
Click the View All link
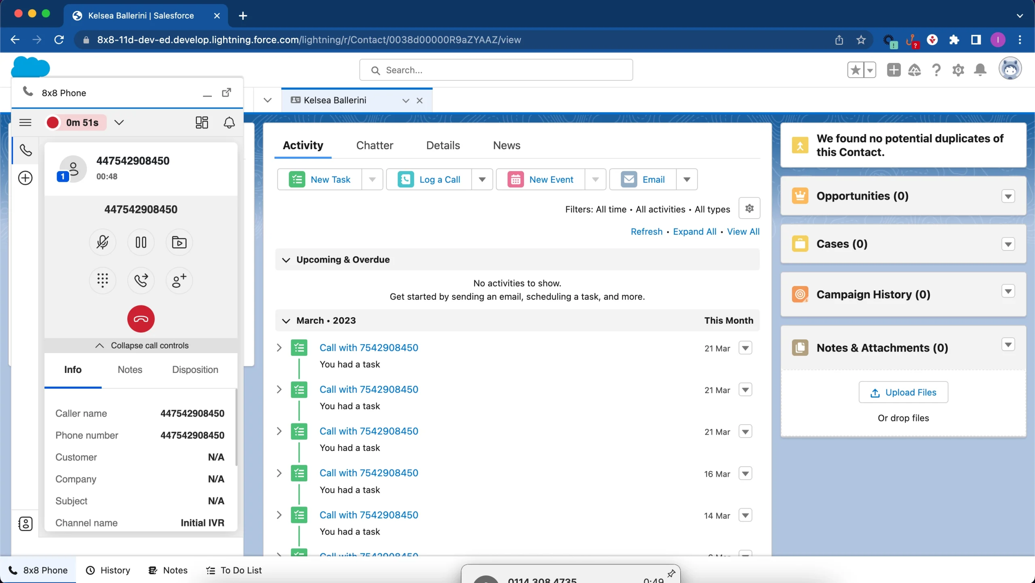(x=743, y=232)
